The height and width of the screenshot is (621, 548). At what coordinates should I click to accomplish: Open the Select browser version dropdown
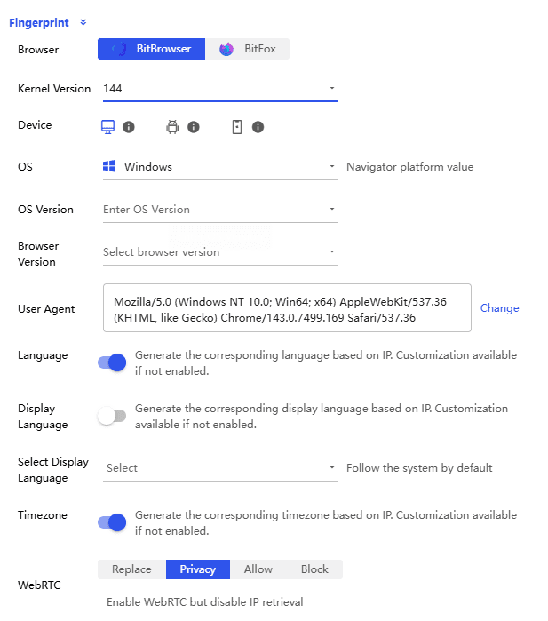coord(220,252)
